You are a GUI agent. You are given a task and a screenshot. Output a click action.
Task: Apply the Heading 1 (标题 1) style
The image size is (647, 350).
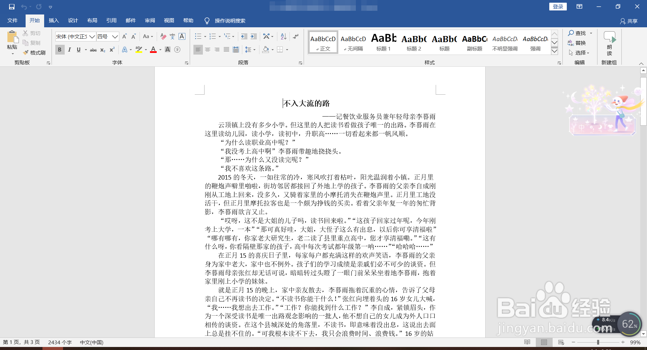coord(383,42)
